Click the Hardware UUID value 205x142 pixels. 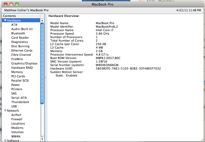coord(128,68)
